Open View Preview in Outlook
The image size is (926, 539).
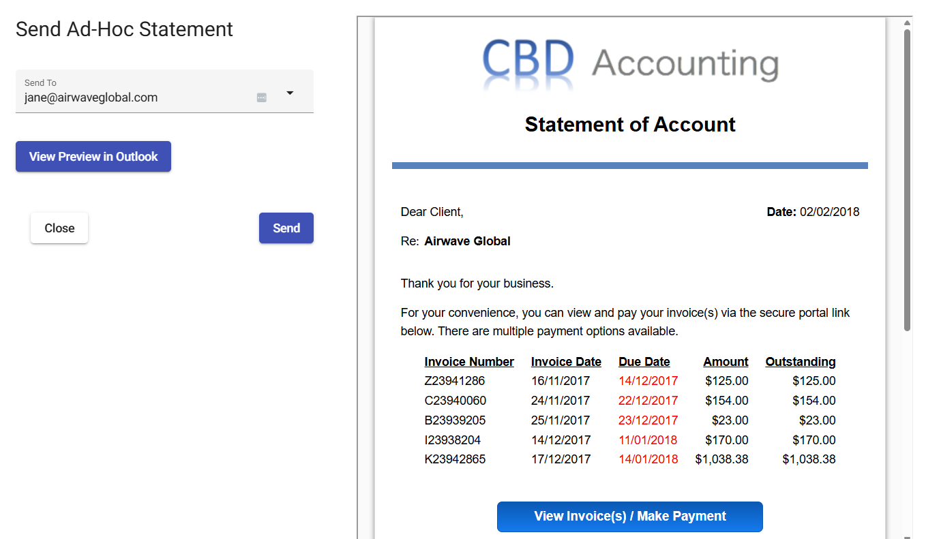click(93, 157)
